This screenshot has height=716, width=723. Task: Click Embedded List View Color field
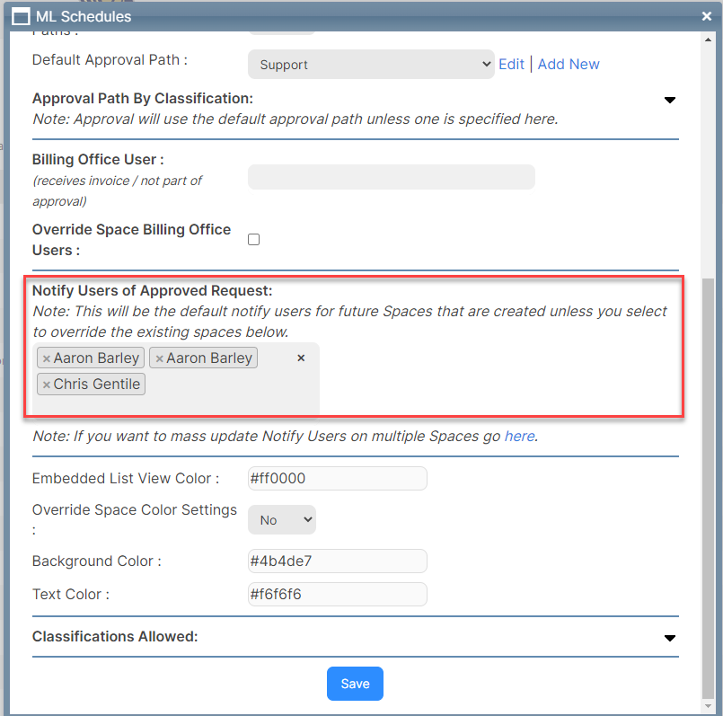[x=338, y=479]
